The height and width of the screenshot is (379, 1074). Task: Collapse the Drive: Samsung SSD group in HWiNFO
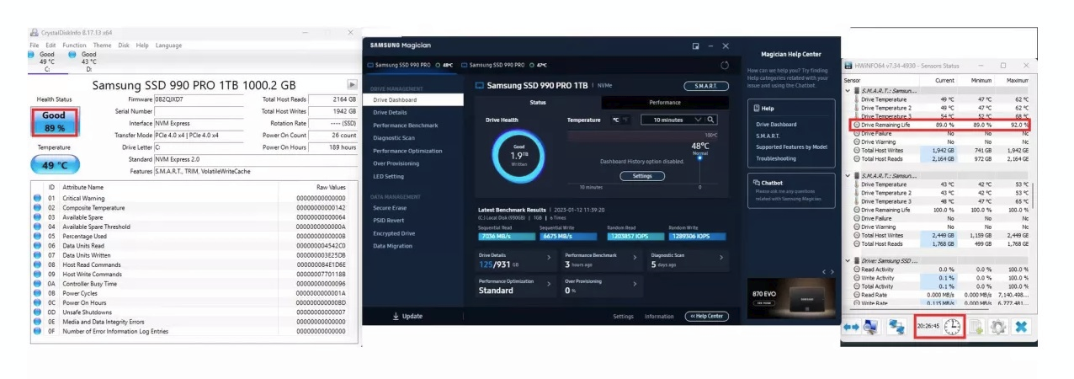(x=848, y=260)
